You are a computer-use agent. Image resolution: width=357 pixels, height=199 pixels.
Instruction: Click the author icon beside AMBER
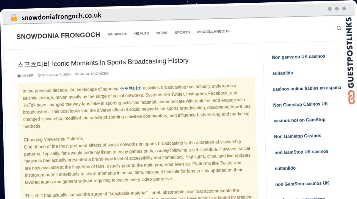point(19,76)
